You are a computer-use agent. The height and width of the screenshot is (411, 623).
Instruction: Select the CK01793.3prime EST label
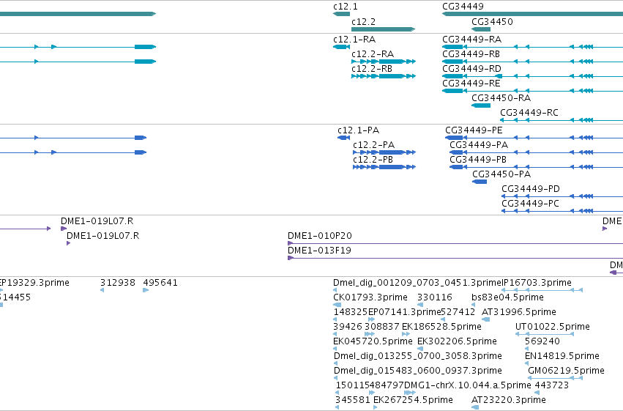pos(370,297)
